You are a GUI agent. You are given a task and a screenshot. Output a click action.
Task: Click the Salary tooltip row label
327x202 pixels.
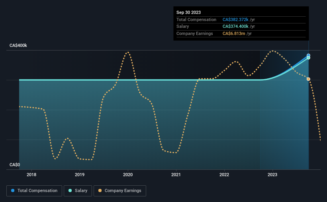[183, 27]
